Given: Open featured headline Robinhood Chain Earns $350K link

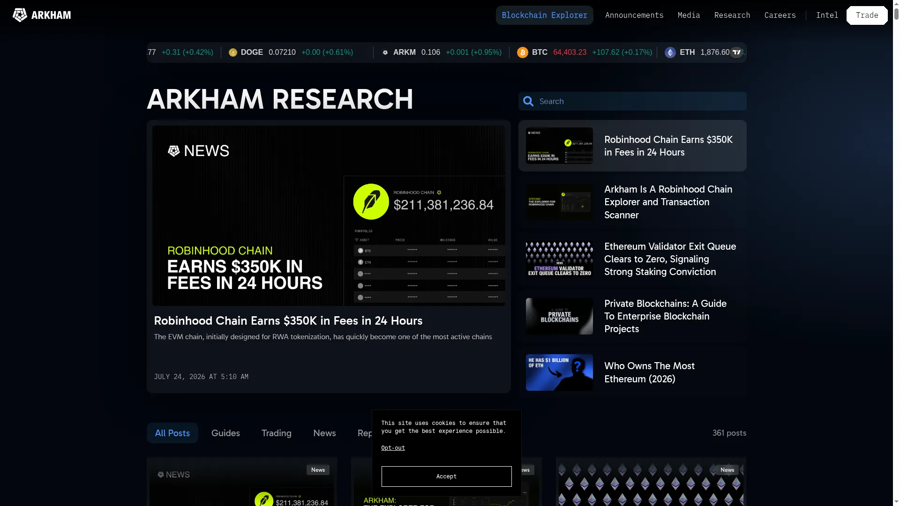Looking at the screenshot, I should [x=288, y=321].
